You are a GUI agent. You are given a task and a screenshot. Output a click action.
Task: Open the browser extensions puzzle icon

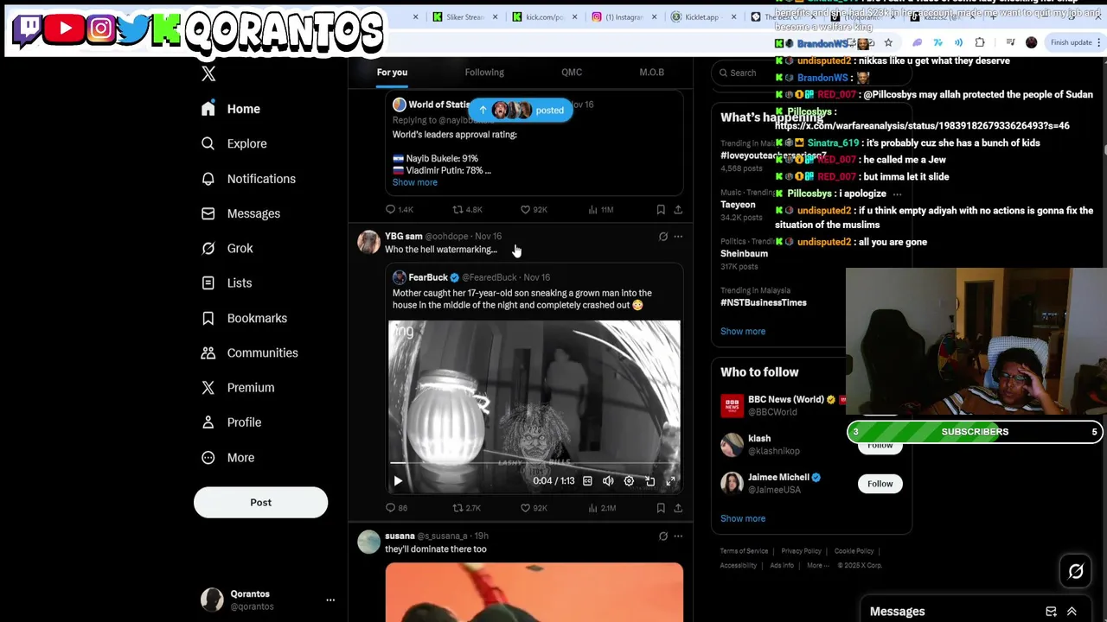(x=980, y=42)
